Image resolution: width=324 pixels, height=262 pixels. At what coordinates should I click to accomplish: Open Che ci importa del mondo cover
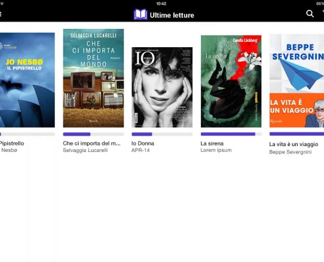(94, 78)
